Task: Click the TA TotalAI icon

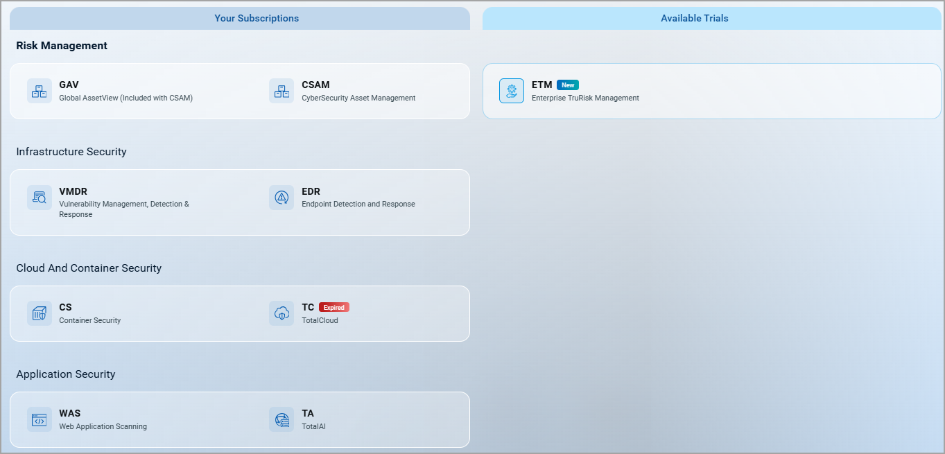Action: (x=281, y=419)
